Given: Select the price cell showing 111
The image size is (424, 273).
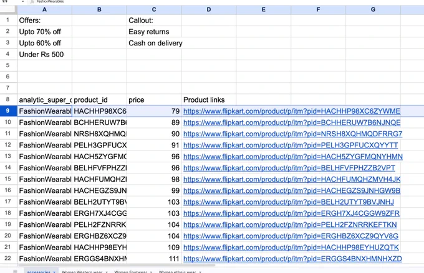Looking at the screenshot, I should [x=154, y=259].
